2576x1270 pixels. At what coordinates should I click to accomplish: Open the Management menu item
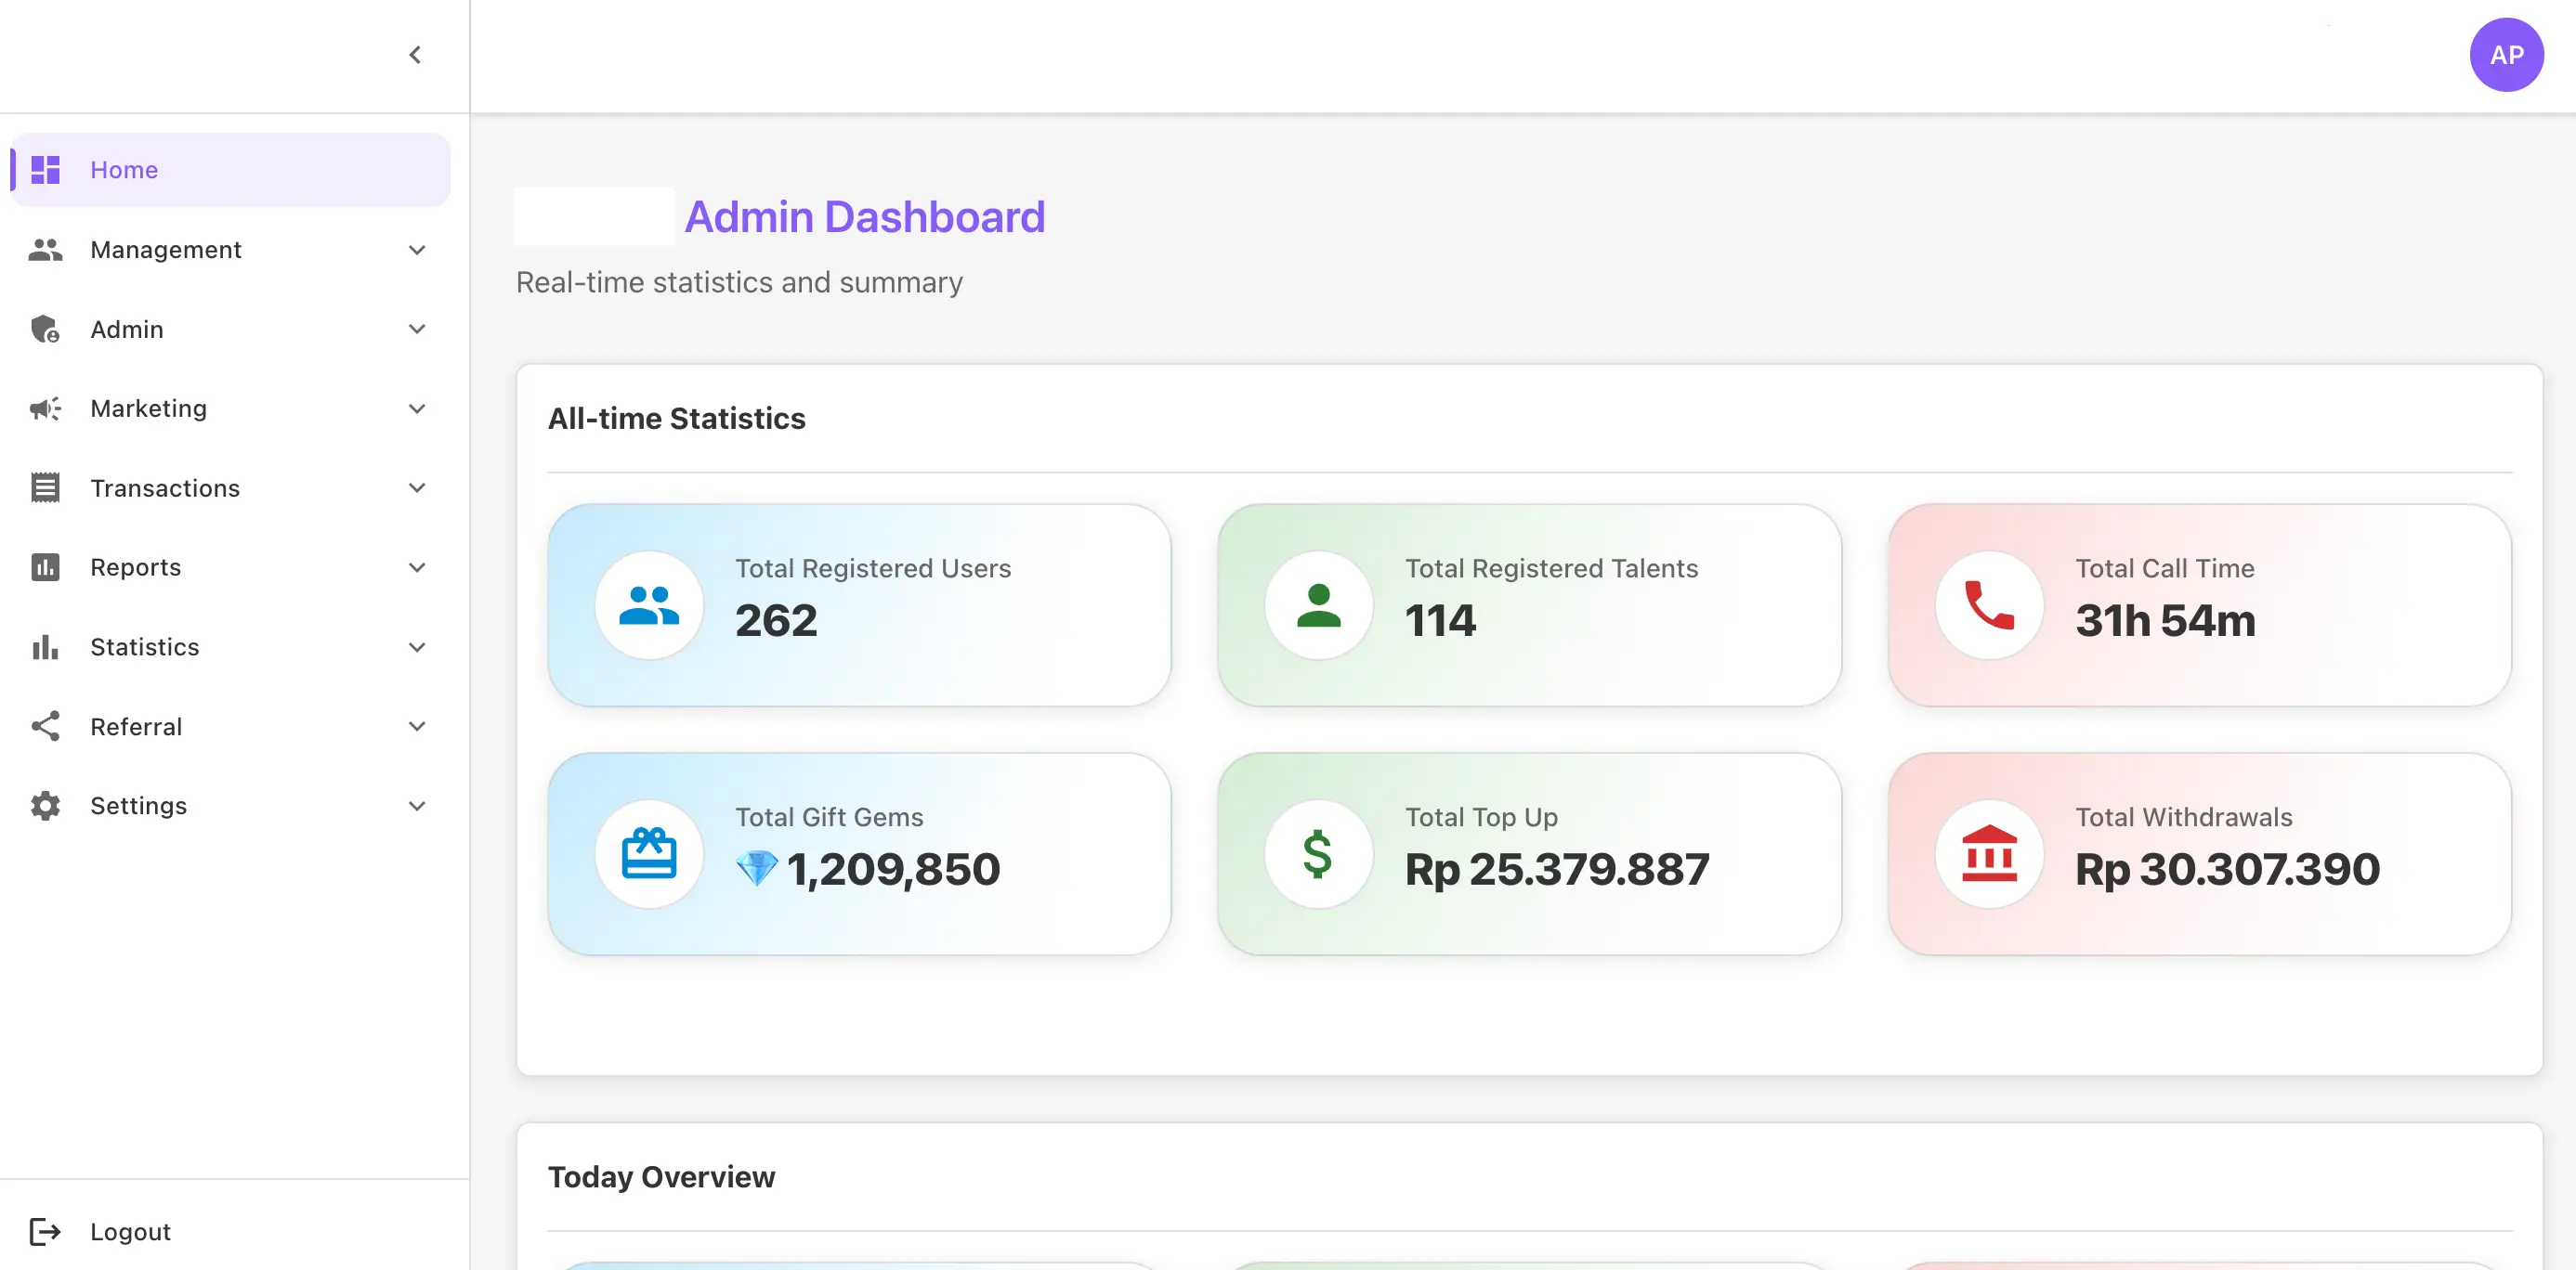230,250
